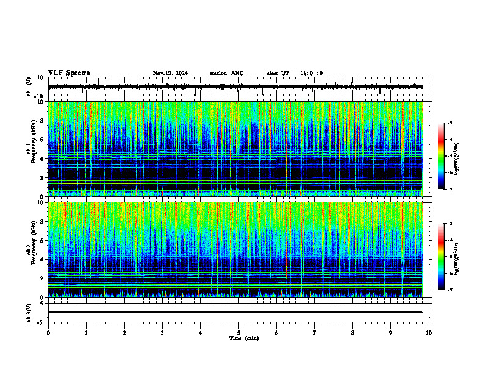Click inside the ch.2 spectrogram panel
The image size is (483, 373).
(x=235, y=250)
